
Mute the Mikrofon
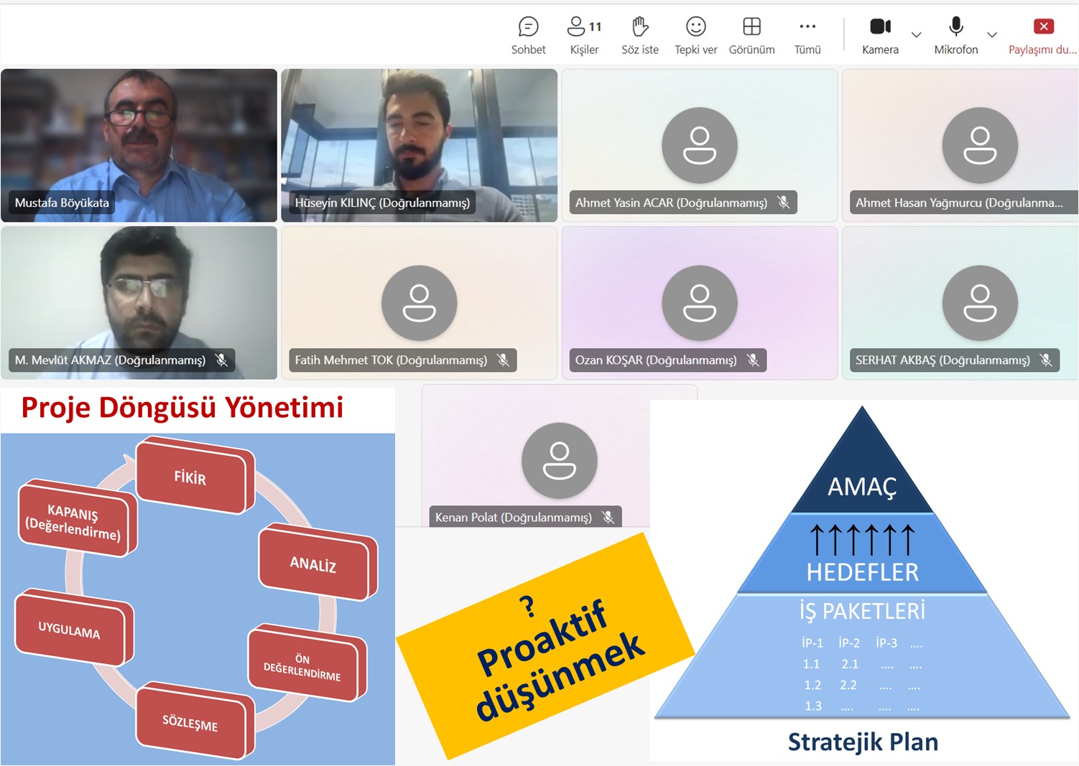point(955,35)
